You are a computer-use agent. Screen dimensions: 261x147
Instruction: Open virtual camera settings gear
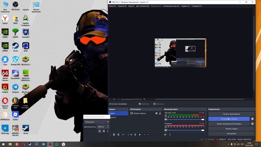click(252, 124)
